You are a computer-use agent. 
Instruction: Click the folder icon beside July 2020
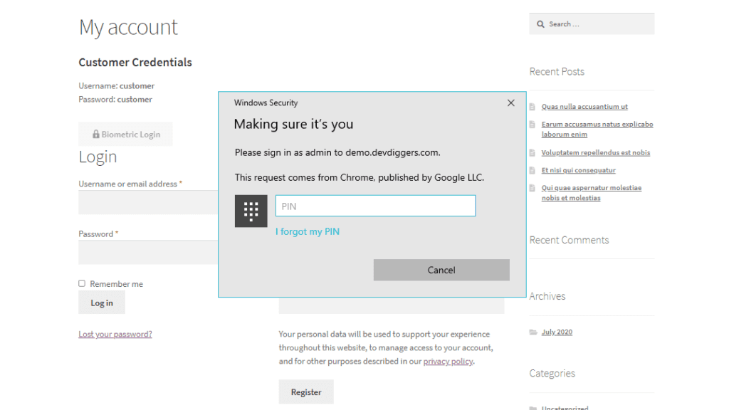coord(533,332)
